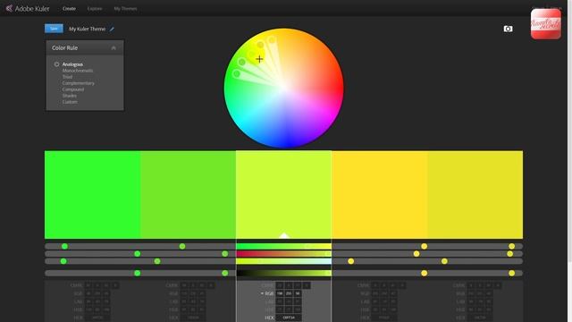Click the Analogous rule circle icon
Screen dimensions: 572x322
[x=56, y=64]
